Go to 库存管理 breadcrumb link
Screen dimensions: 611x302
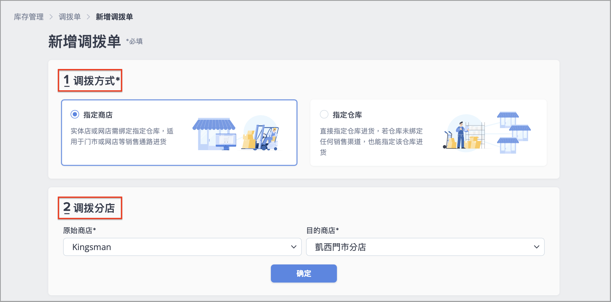coord(29,17)
